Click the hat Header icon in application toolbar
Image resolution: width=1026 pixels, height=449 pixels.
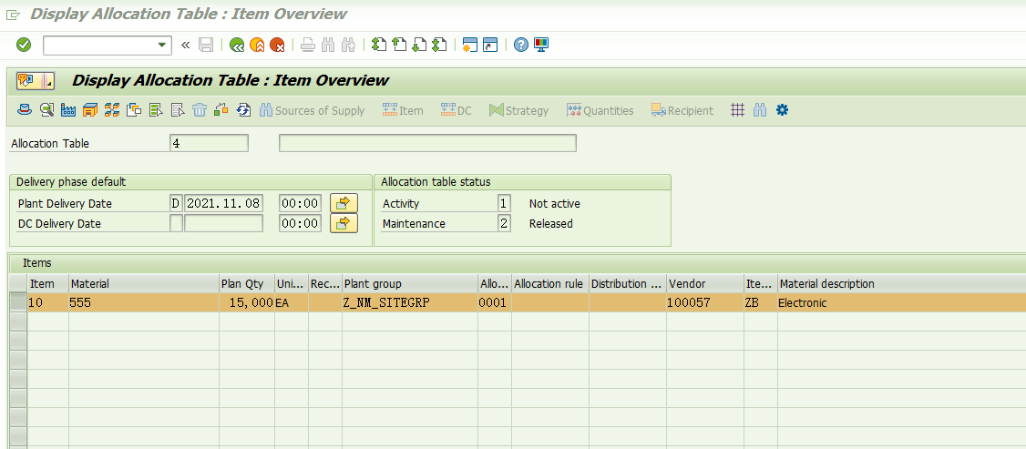[x=25, y=110]
